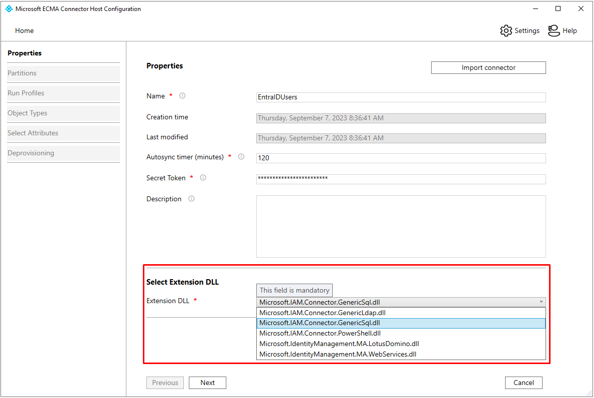Switch to the Partitions section
Viewport: 594px width, 398px height.
22,73
